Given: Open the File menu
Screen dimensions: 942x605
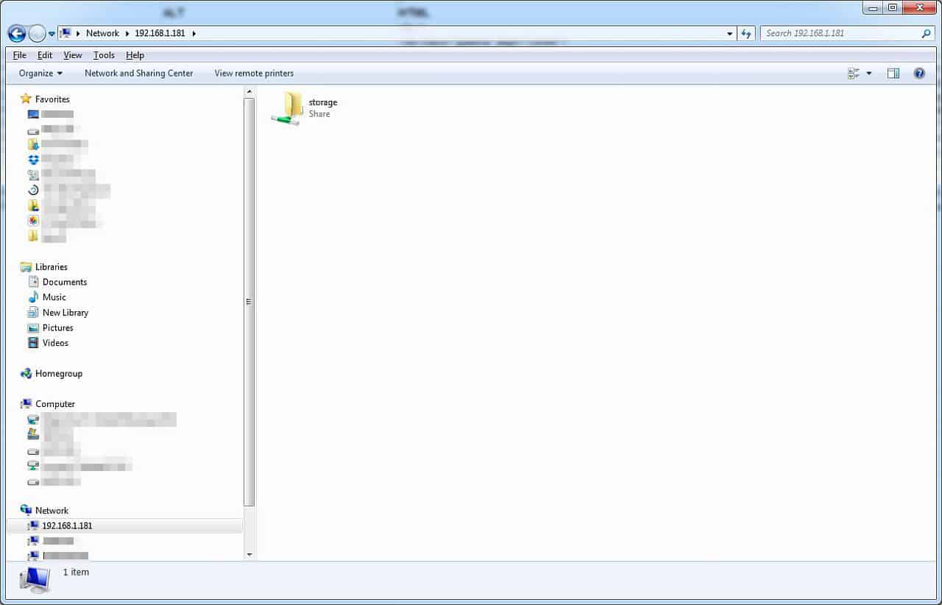Looking at the screenshot, I should pos(19,55).
